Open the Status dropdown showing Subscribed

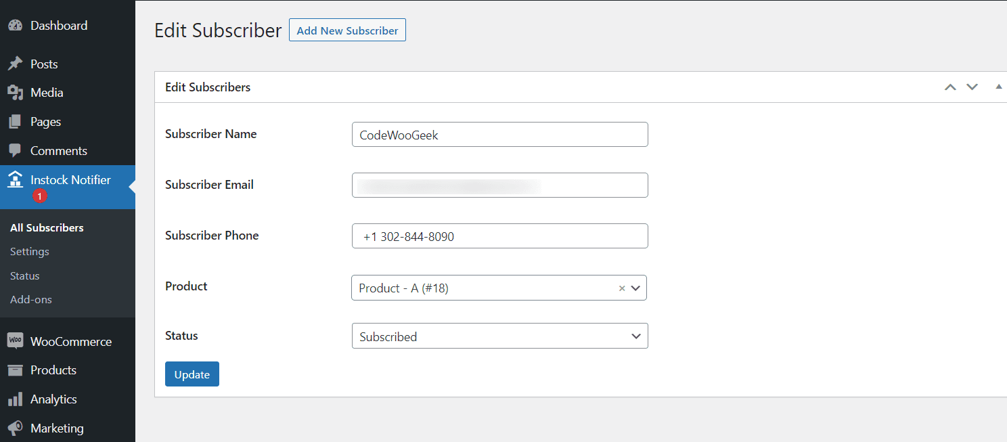(x=500, y=336)
